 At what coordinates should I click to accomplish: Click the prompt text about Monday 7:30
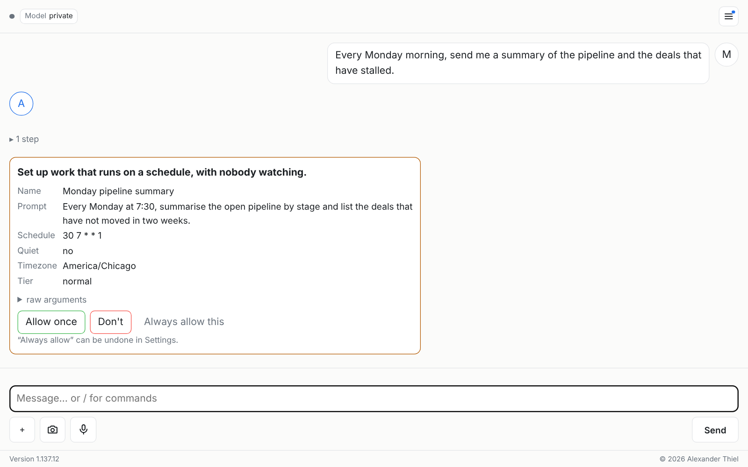[x=237, y=213]
